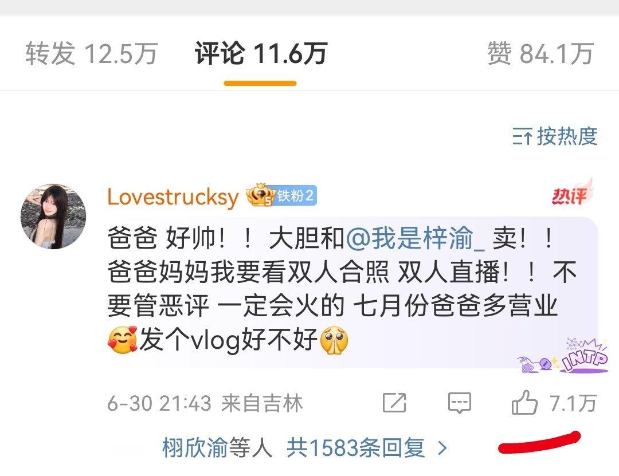Open the 按热度 sort order selector
619x476 pixels.
[x=555, y=136]
